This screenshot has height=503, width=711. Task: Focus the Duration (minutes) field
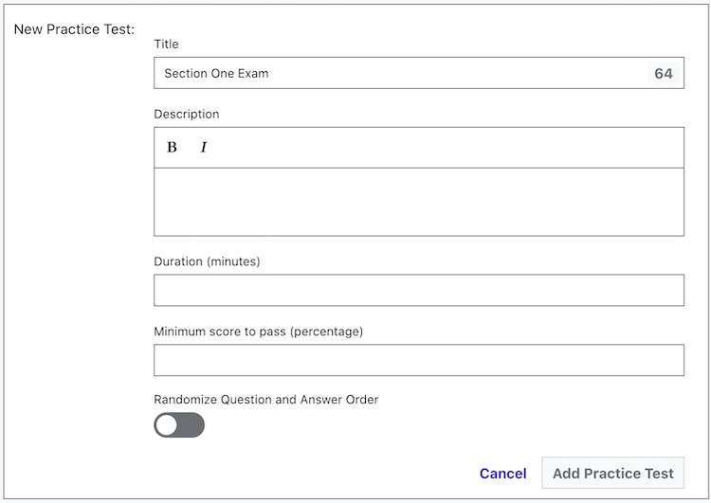tap(418, 290)
